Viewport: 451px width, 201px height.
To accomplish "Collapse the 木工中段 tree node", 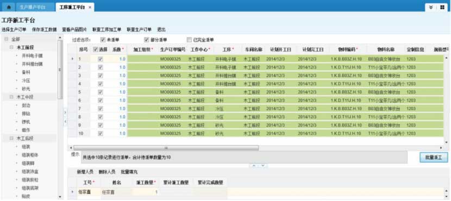I will tap(11, 97).
